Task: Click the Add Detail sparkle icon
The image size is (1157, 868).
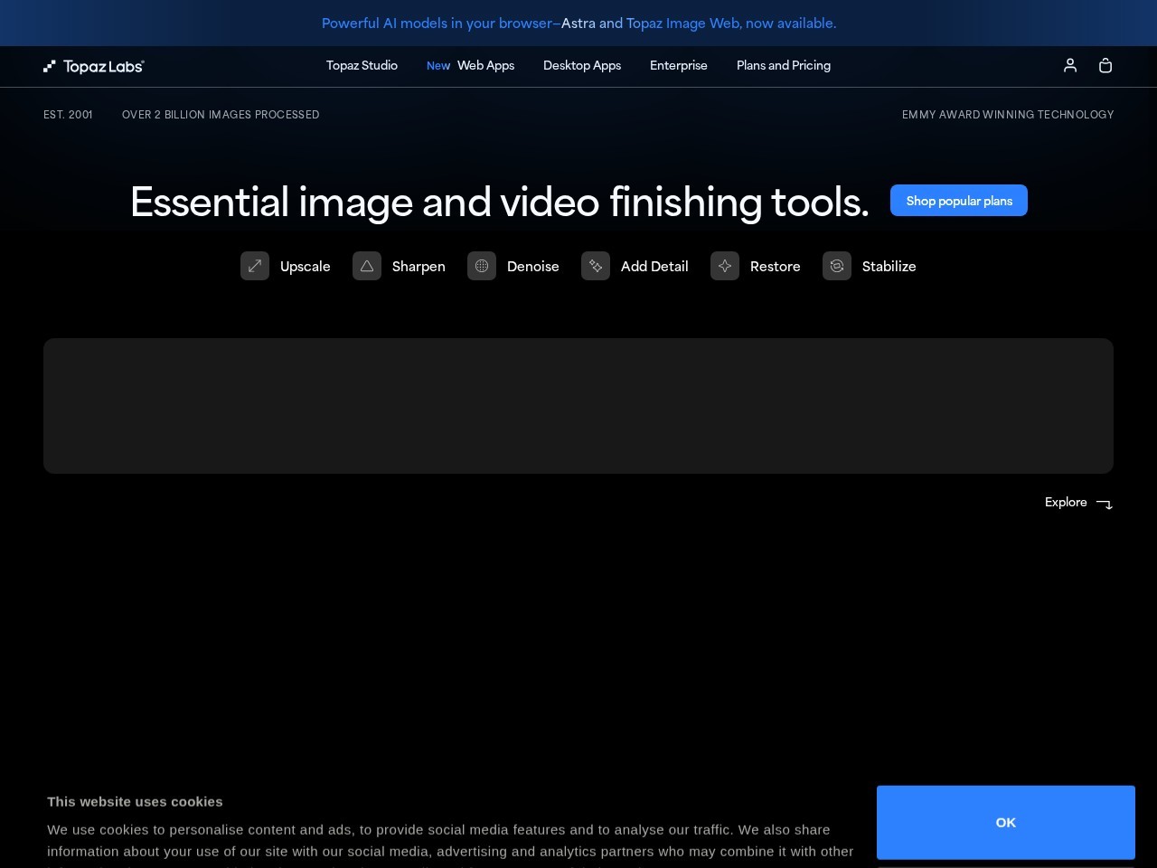Action: pyautogui.click(x=596, y=266)
